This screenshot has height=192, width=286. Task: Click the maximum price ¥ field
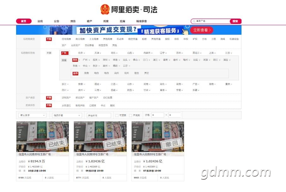[x=175, y=115]
